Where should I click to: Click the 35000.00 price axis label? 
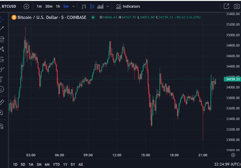tap(233, 35)
